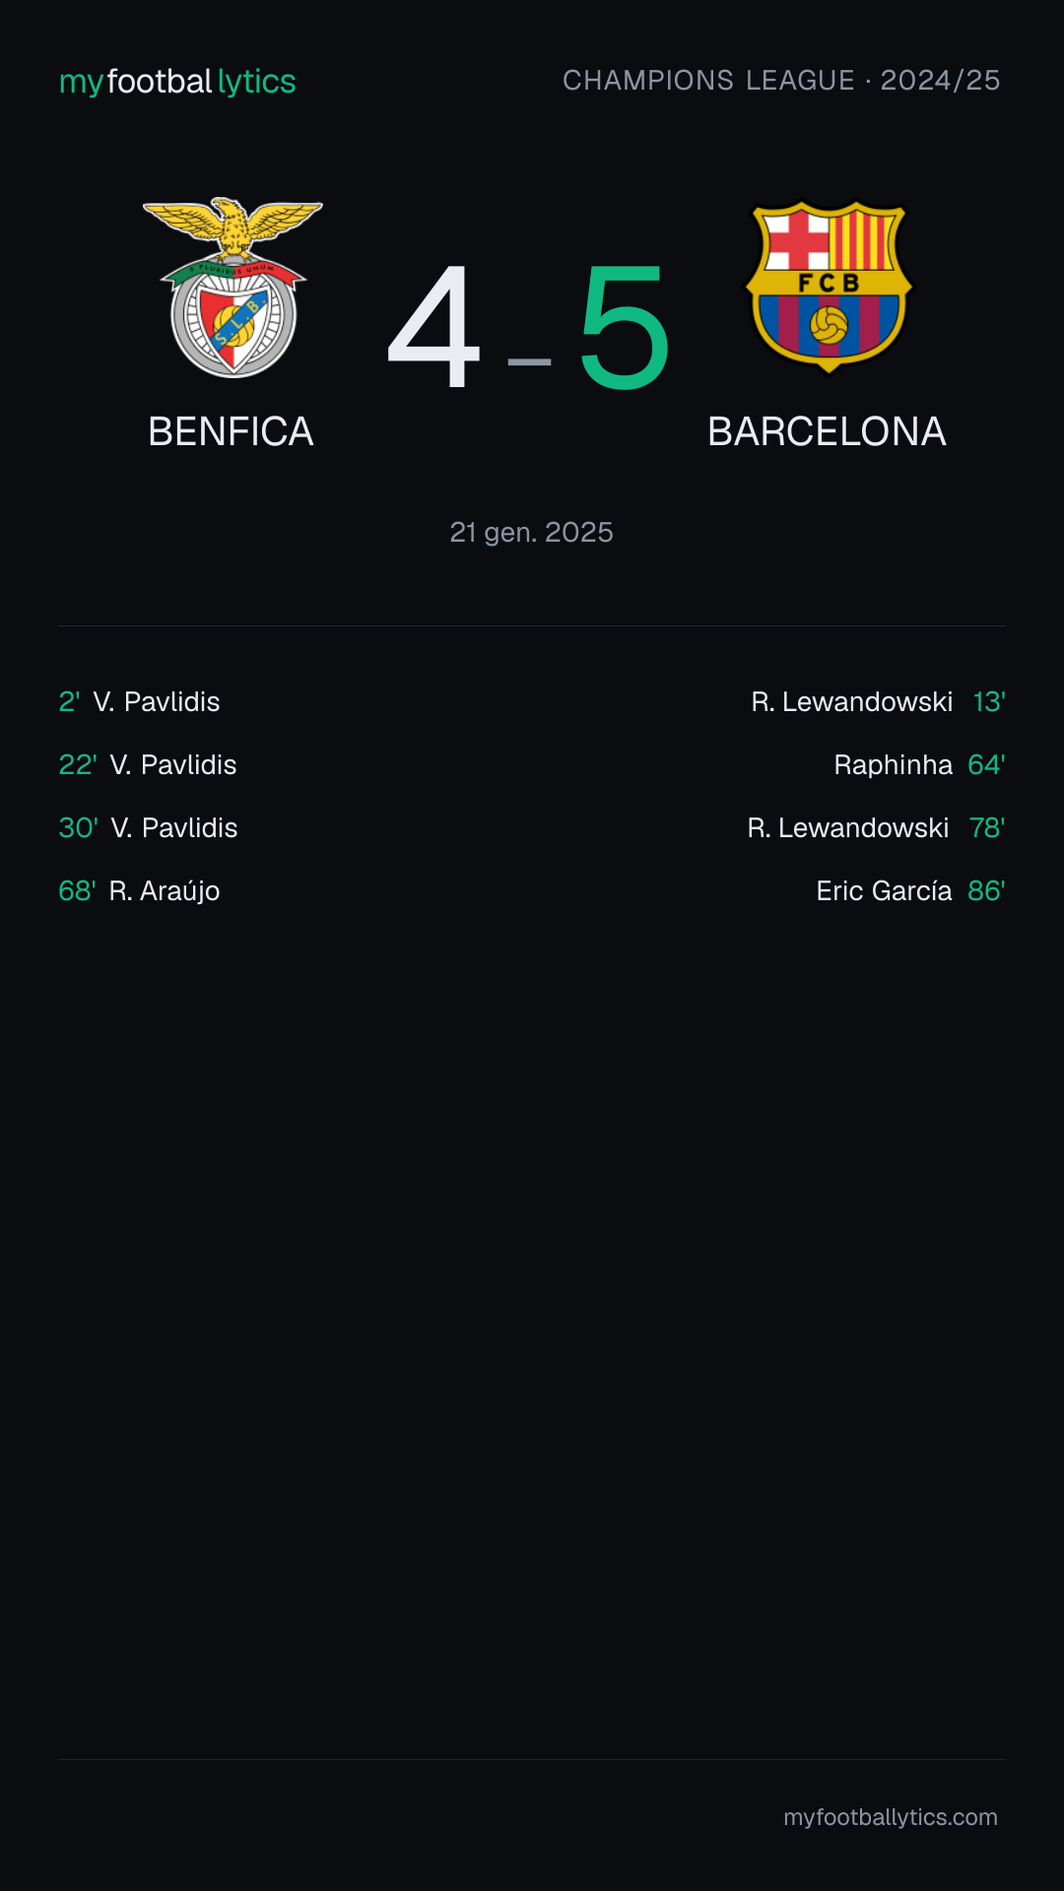Select the BARCELONA team name
Viewport: 1064px width, 1891px height.
tap(827, 431)
